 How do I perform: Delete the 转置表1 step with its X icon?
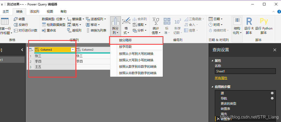point(218,119)
